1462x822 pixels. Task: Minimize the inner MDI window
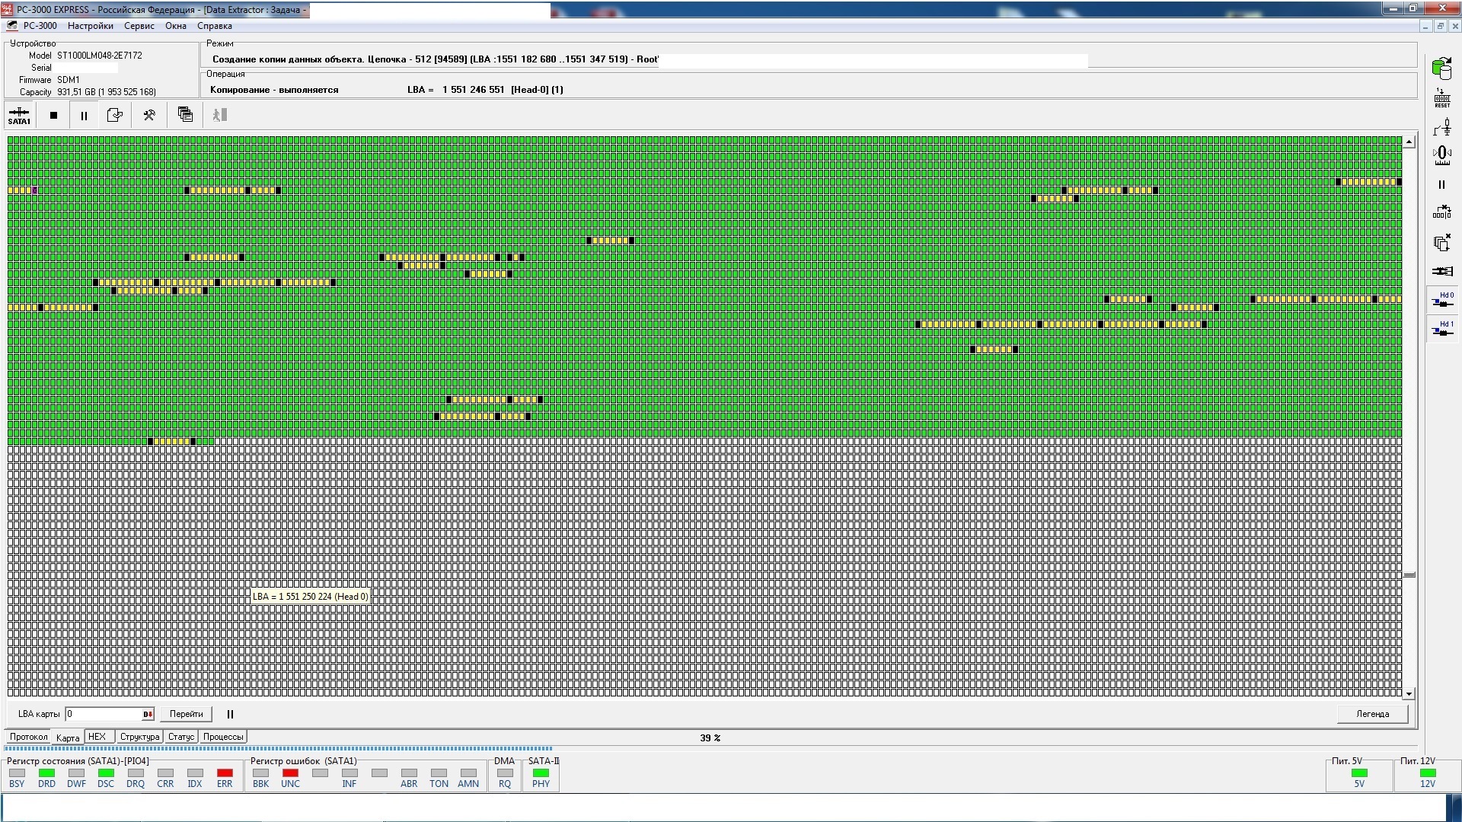point(1425,26)
